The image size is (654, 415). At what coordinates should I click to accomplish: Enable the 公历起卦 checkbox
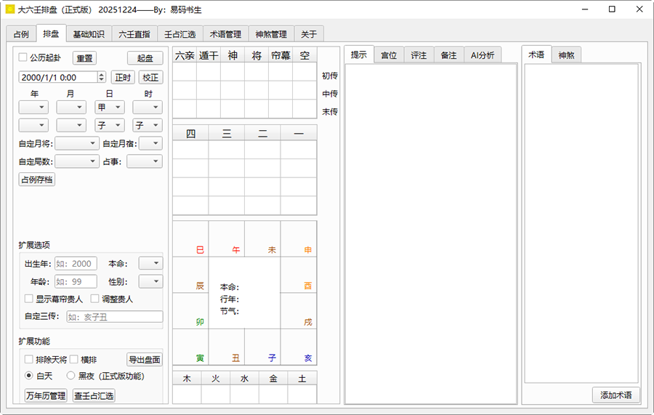click(23, 57)
